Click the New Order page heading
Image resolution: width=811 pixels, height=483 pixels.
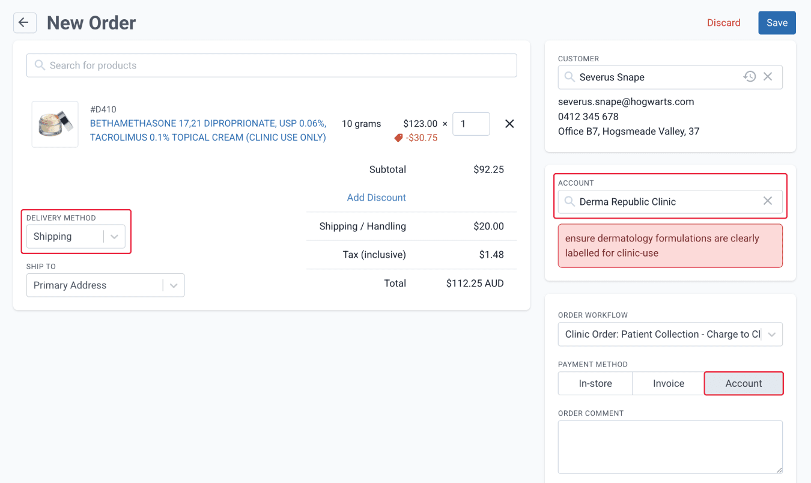(x=91, y=23)
